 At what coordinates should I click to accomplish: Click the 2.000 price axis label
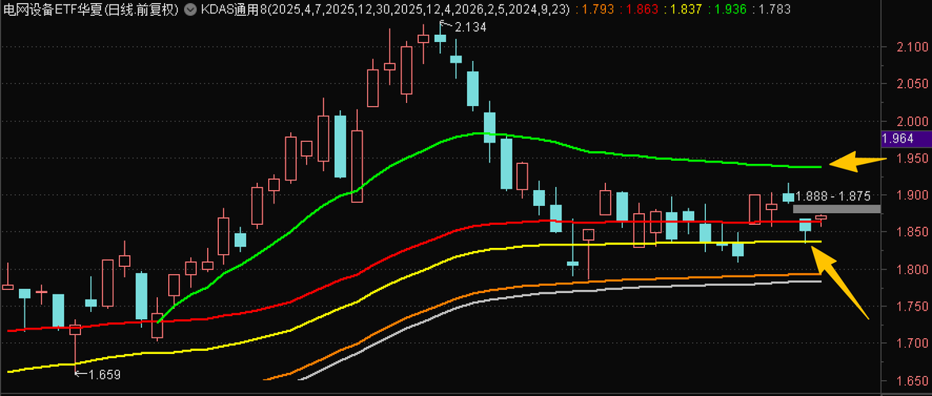tap(914, 121)
